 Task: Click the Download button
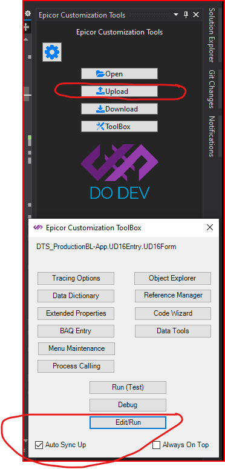pyautogui.click(x=119, y=109)
